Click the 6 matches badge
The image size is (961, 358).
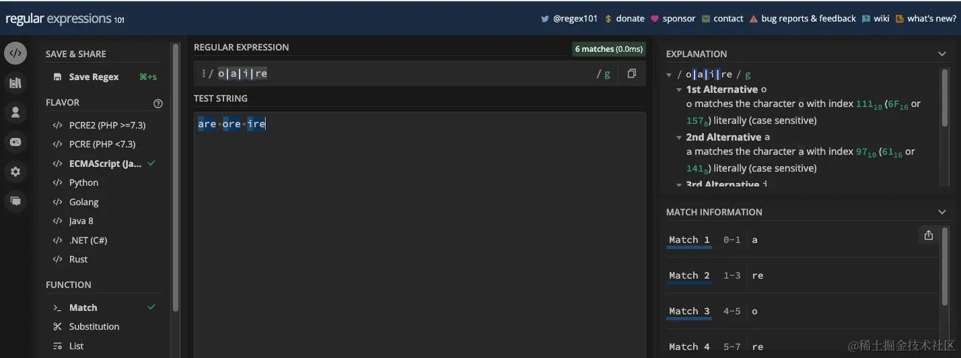pos(609,49)
